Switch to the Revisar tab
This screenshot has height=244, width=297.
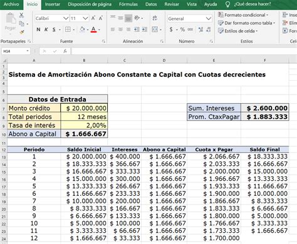[172, 4]
